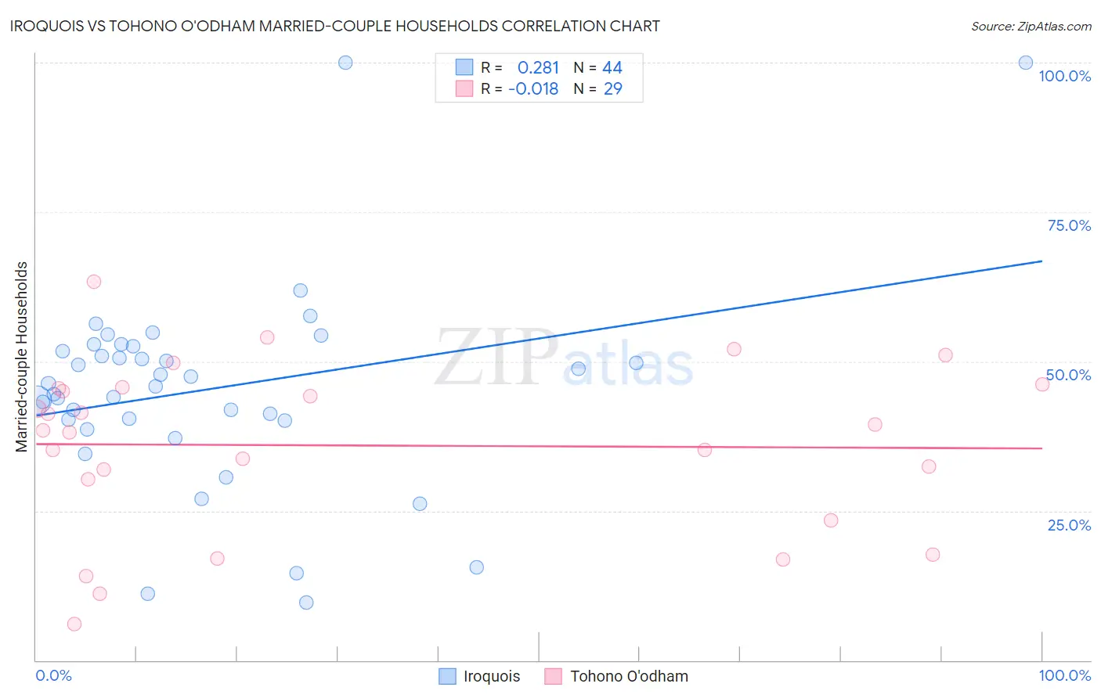The width and height of the screenshot is (1101, 698).
Task: Click the Tohono O'odham legend label at bottom
Action: 629,676
